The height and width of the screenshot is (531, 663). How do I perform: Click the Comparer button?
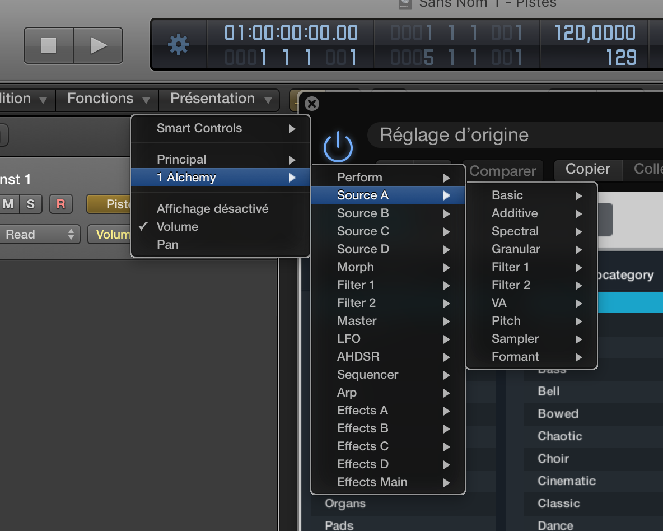[502, 171]
